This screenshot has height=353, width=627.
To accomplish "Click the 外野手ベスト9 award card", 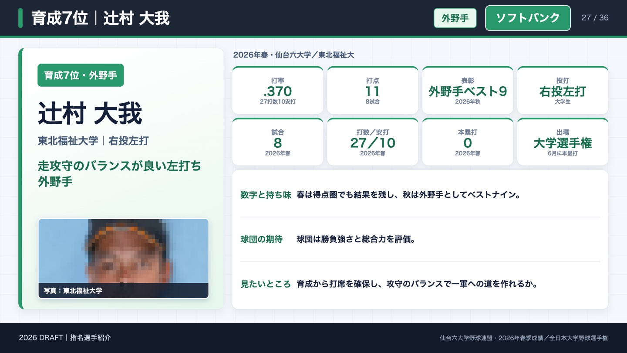I will 468,91.
